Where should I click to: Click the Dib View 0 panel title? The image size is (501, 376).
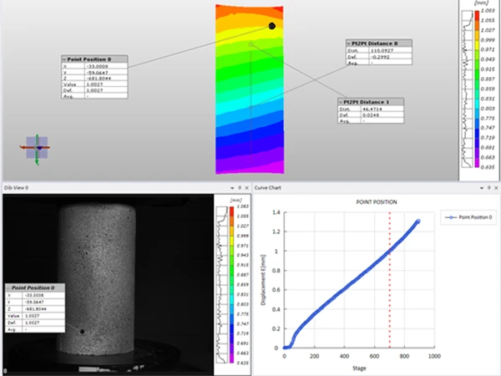16,188
